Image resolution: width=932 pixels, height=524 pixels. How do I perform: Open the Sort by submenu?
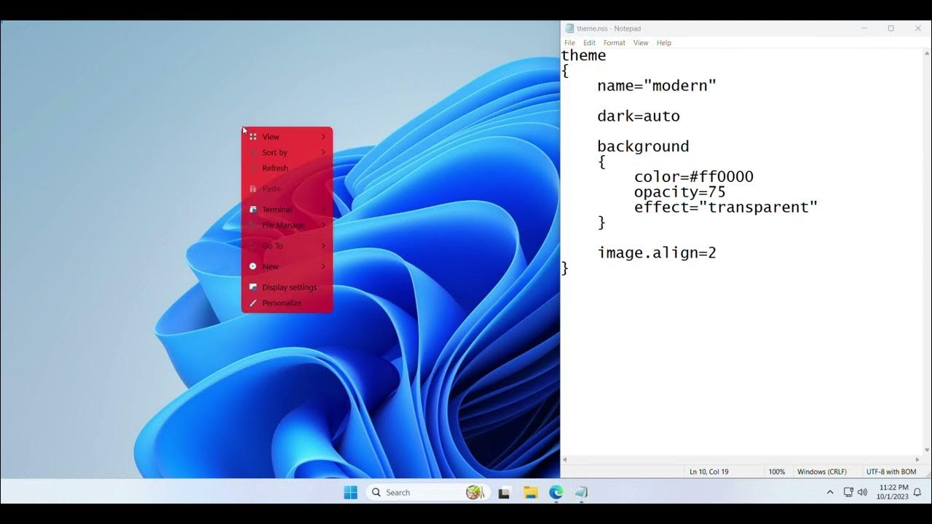click(287, 152)
